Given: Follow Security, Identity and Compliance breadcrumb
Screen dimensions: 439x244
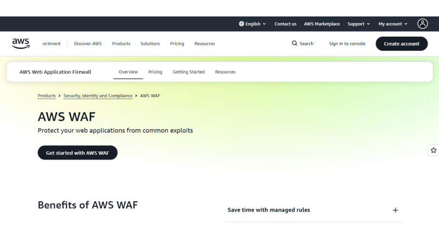Looking at the screenshot, I should (98, 96).
